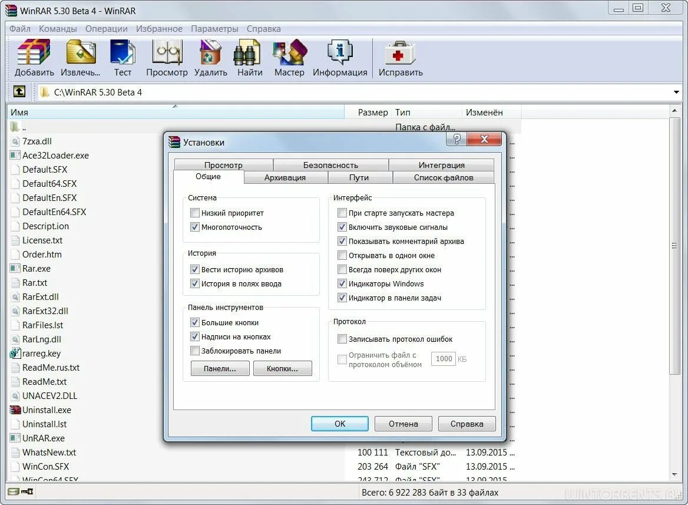The image size is (688, 505).
Task: Switch to the Безопасность tab
Action: pyautogui.click(x=331, y=165)
